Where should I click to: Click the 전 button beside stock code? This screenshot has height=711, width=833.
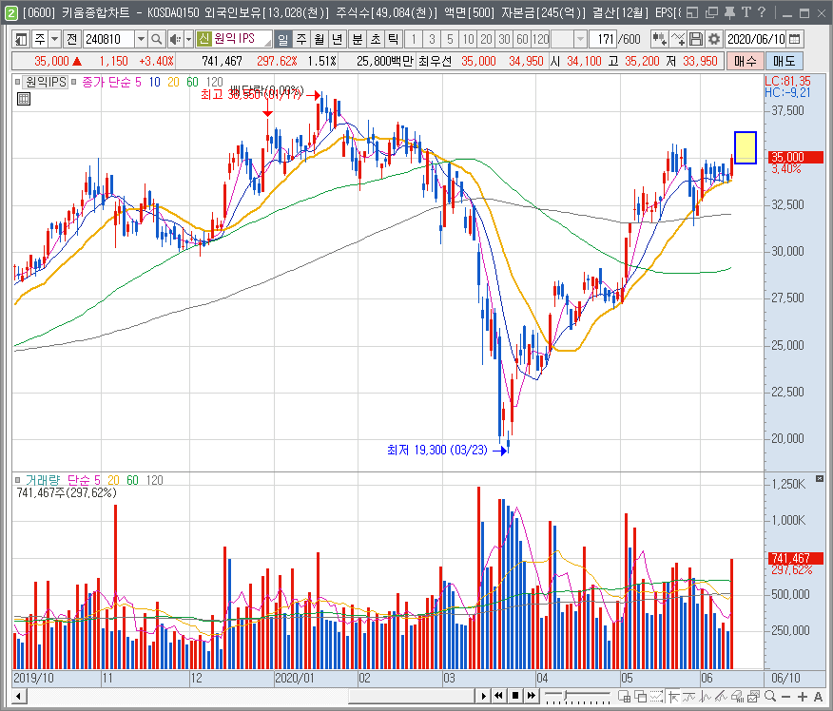72,39
